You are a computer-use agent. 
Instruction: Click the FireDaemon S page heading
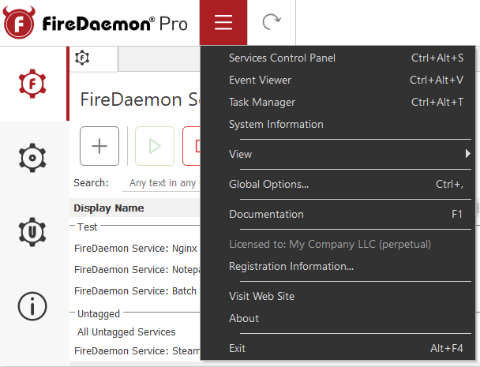click(140, 99)
